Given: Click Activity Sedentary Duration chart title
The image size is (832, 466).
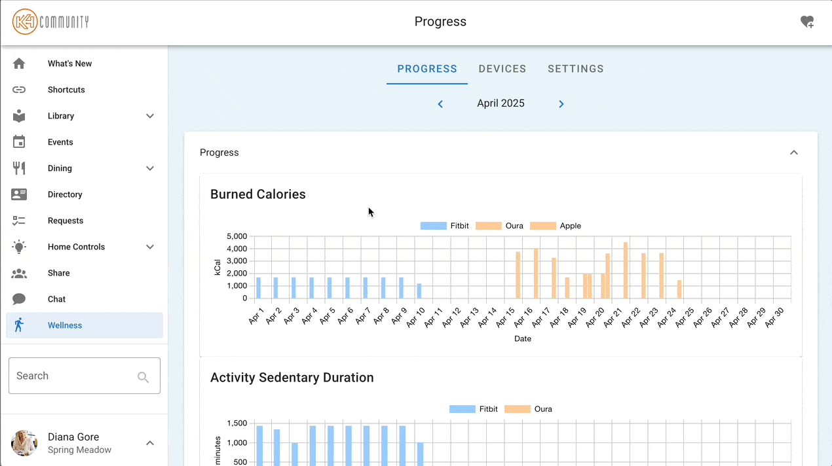Looking at the screenshot, I should (292, 378).
